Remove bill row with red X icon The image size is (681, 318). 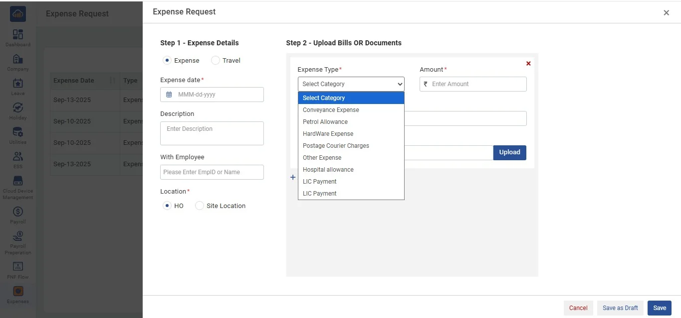point(528,64)
